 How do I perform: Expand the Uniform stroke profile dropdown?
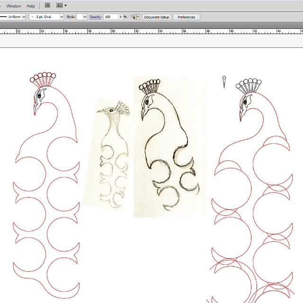(x=24, y=17)
